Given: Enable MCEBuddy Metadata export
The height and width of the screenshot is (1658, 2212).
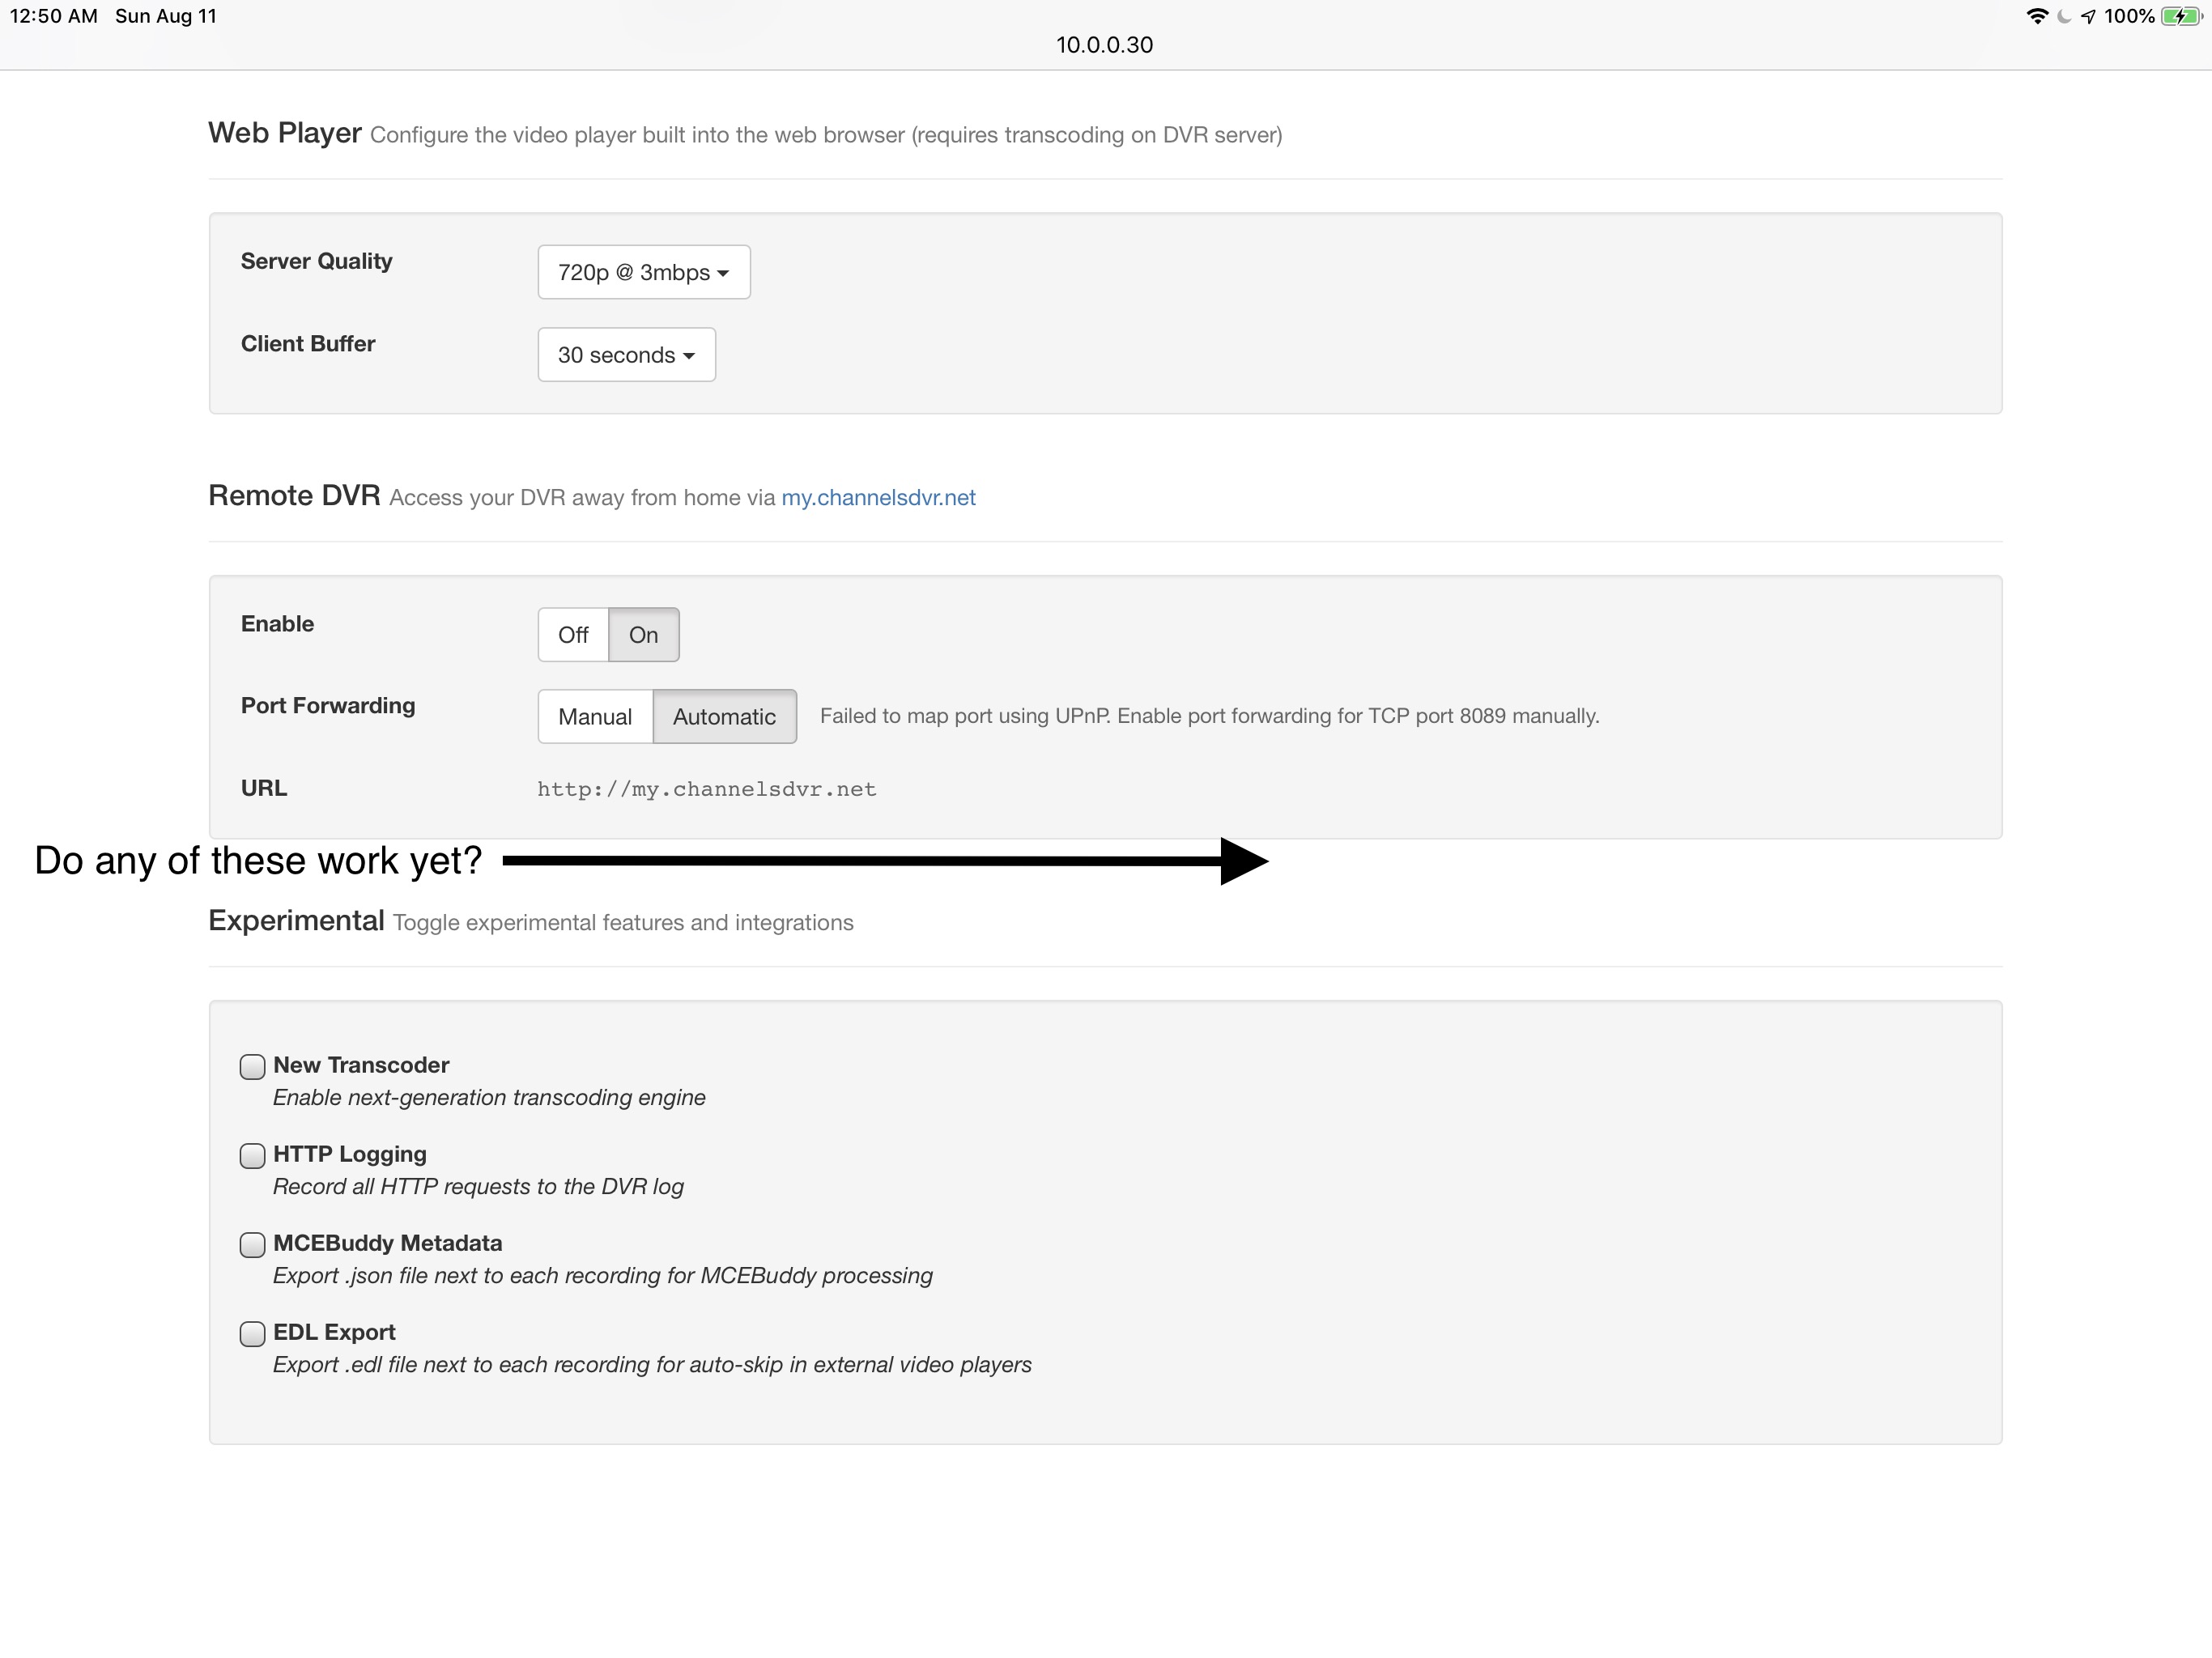Looking at the screenshot, I should click(252, 1245).
